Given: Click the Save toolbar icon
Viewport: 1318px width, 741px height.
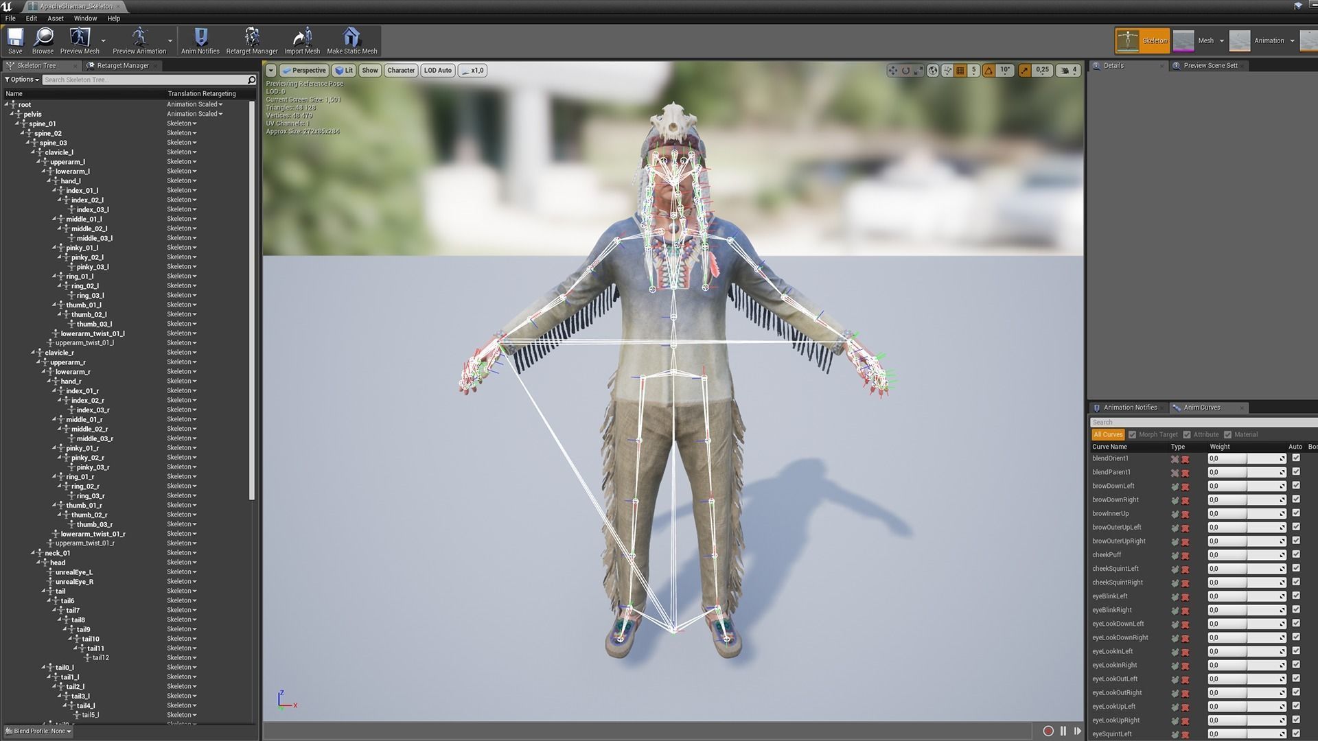Looking at the screenshot, I should click(x=15, y=40).
